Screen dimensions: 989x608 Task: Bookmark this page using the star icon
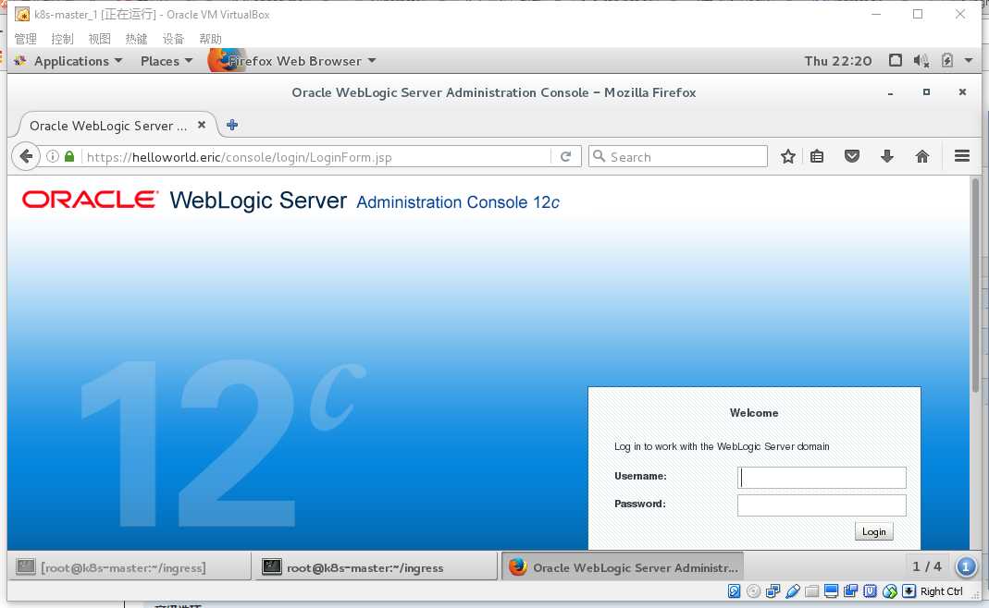coord(788,156)
